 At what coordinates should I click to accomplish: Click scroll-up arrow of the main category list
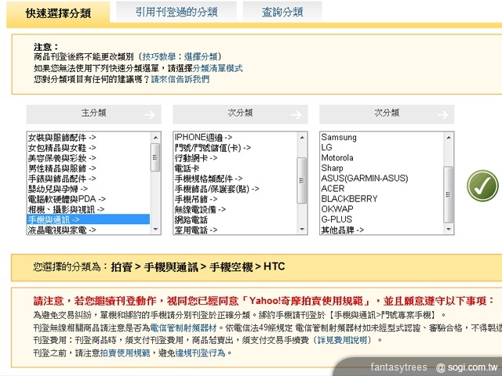tap(155, 137)
